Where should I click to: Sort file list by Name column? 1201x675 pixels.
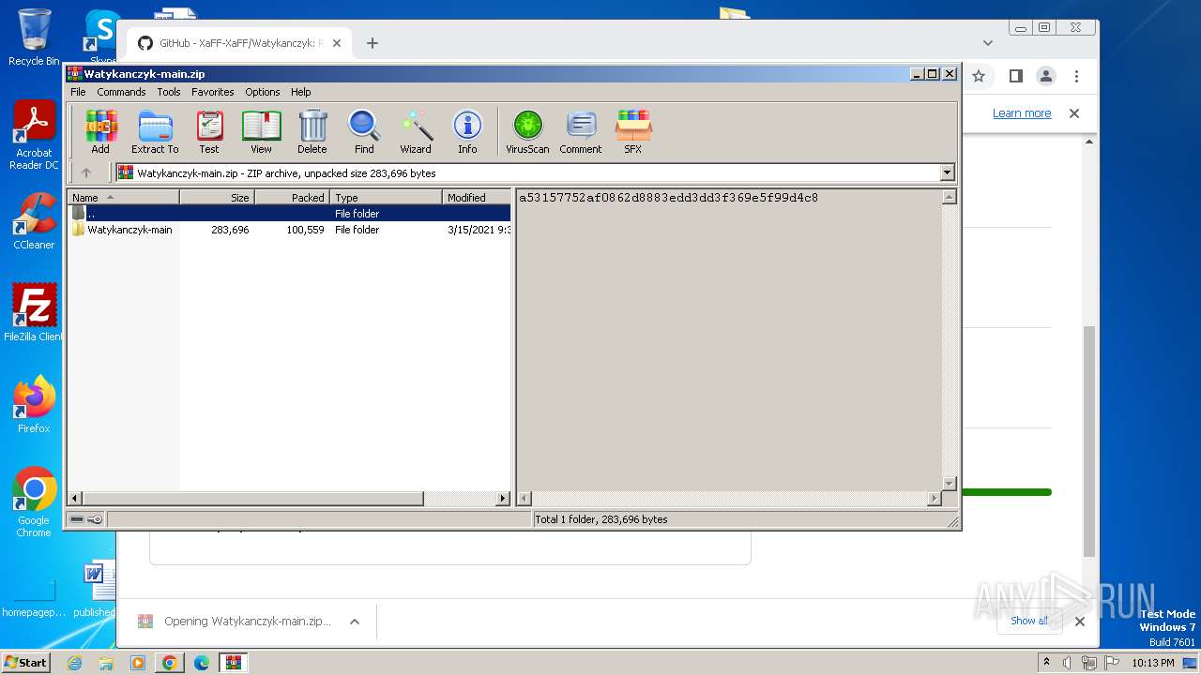coord(123,197)
